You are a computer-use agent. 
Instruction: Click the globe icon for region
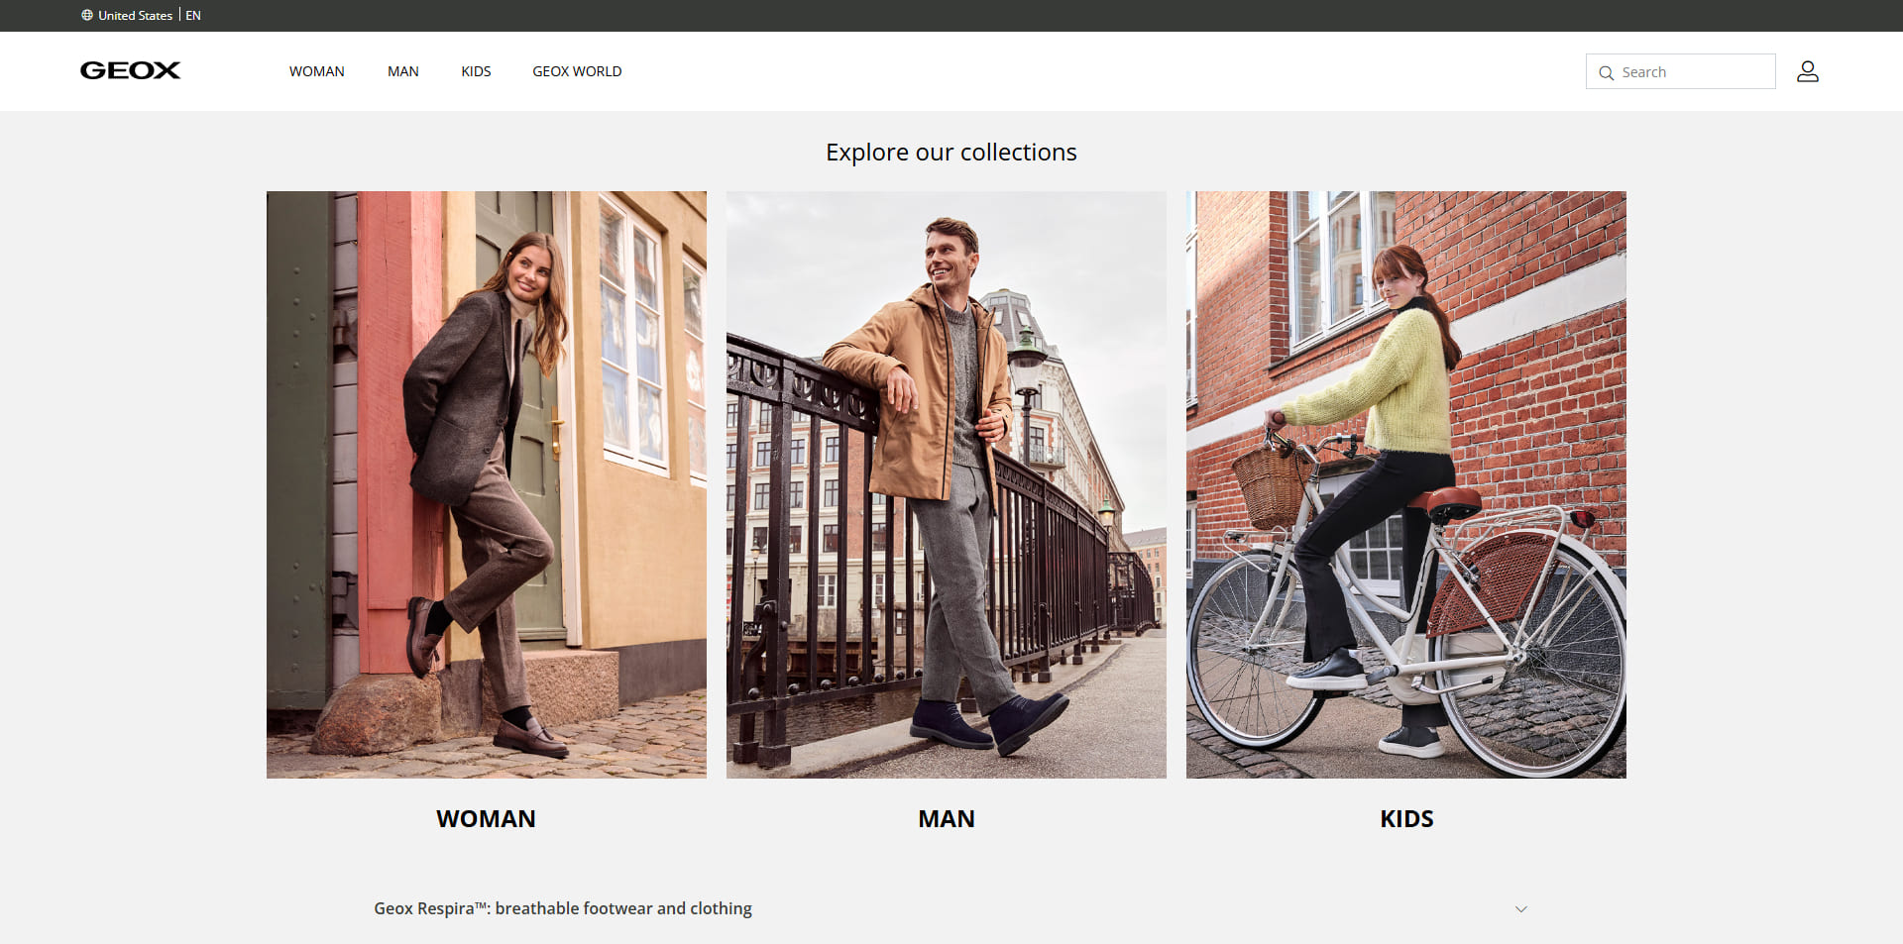pos(87,15)
